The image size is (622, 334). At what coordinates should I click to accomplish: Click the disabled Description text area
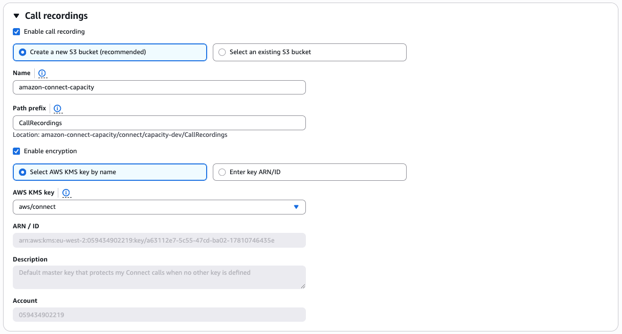159,277
